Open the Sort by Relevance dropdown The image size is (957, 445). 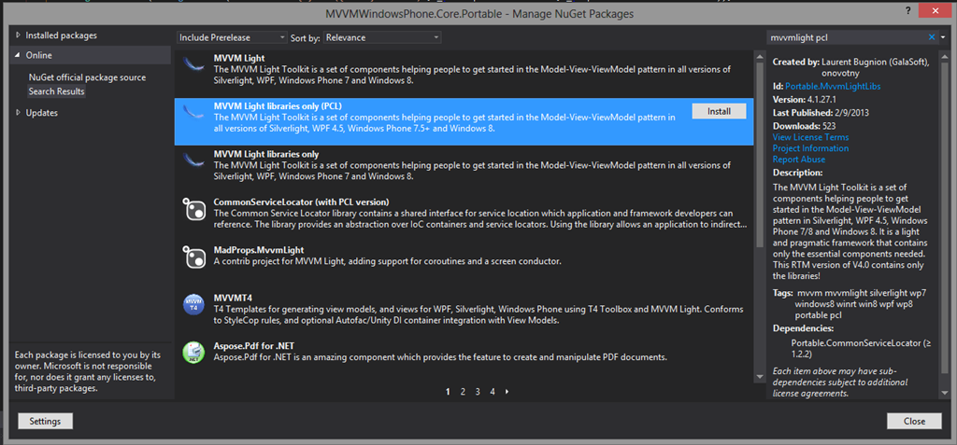383,37
